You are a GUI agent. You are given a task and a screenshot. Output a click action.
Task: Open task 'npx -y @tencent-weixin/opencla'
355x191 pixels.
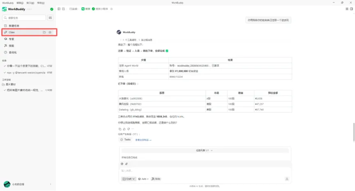coord(28,73)
